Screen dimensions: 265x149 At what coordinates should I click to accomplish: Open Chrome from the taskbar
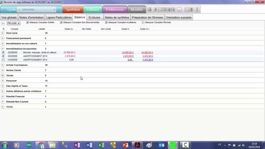click(x=41, y=145)
